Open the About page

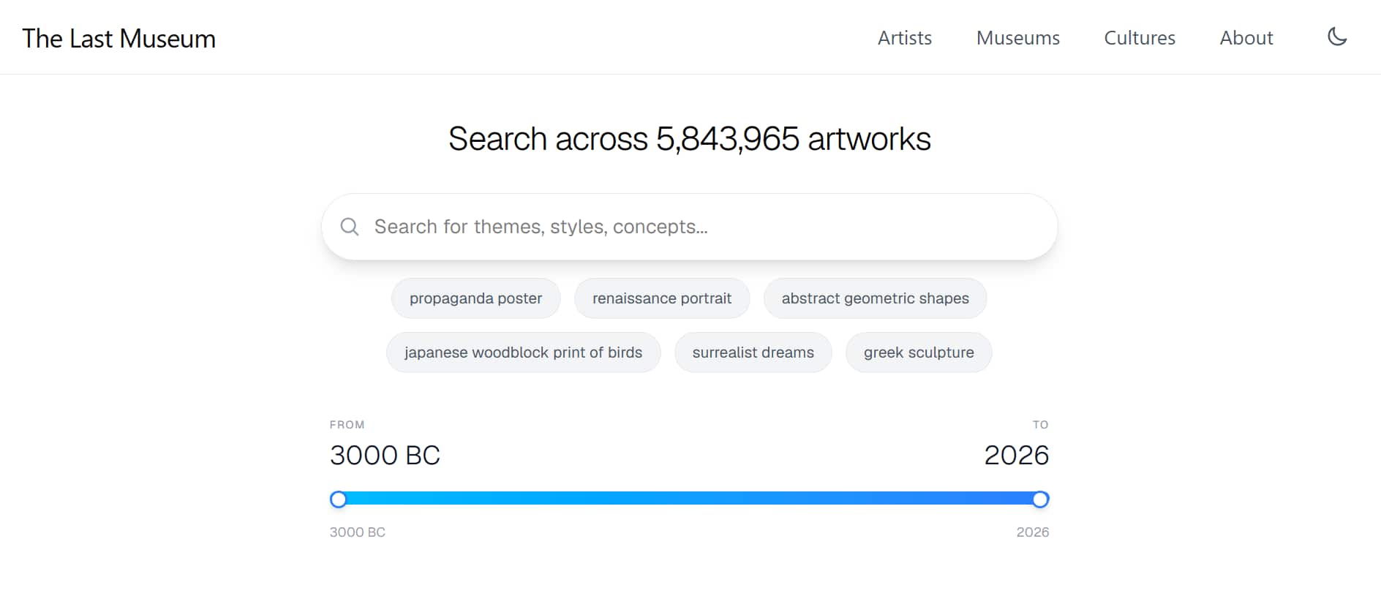click(x=1246, y=37)
